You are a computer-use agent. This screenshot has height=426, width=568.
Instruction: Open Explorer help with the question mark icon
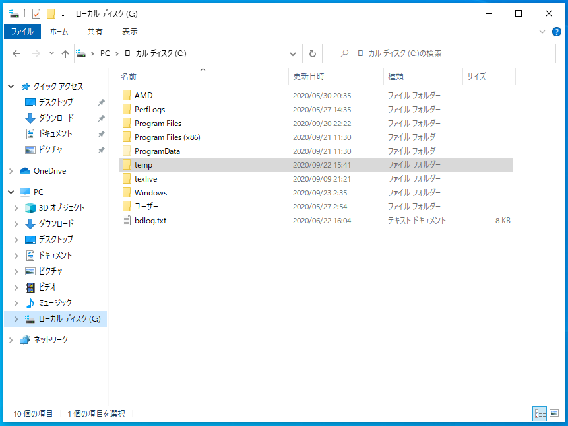click(556, 31)
